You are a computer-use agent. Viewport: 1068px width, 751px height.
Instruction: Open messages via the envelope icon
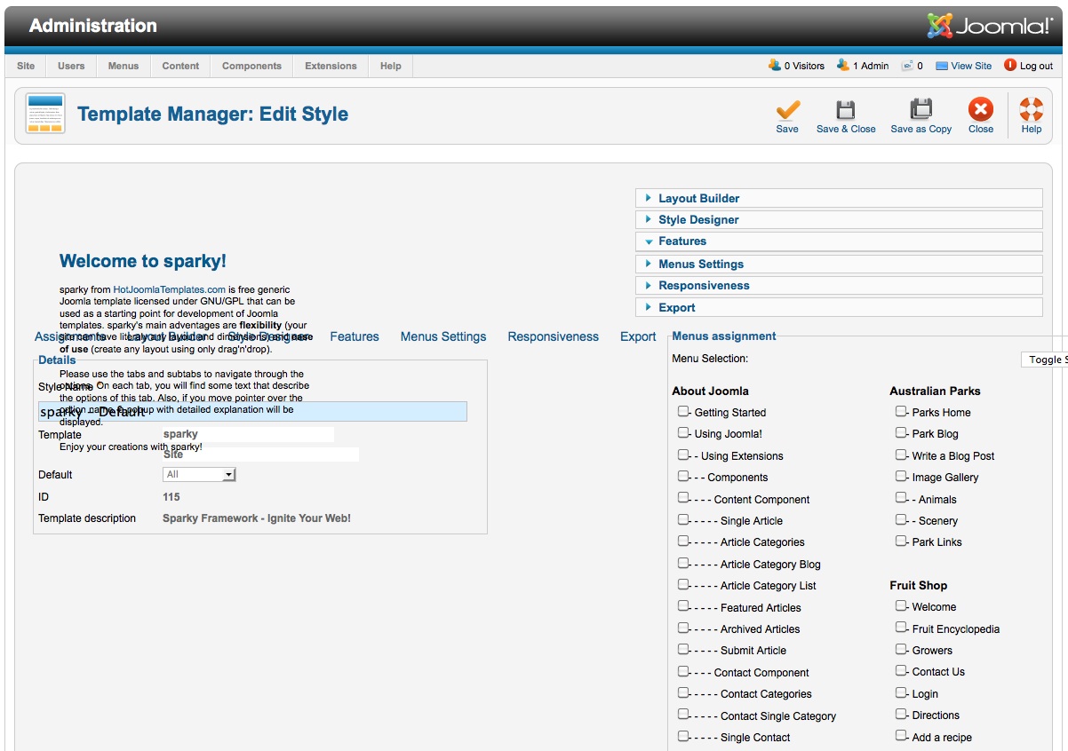pyautogui.click(x=907, y=66)
